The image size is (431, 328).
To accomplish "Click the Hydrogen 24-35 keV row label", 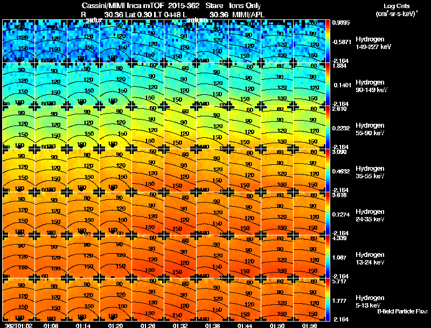I will [x=370, y=215].
